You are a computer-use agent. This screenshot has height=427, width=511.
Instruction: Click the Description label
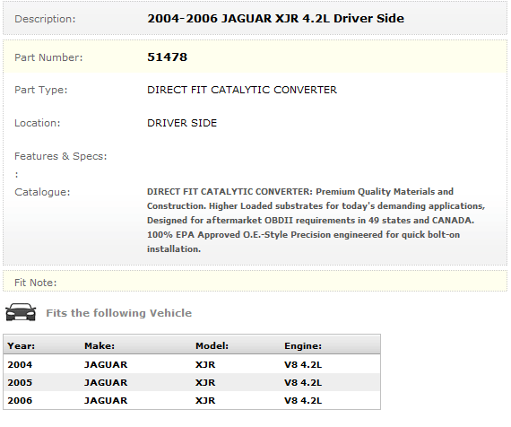45,19
